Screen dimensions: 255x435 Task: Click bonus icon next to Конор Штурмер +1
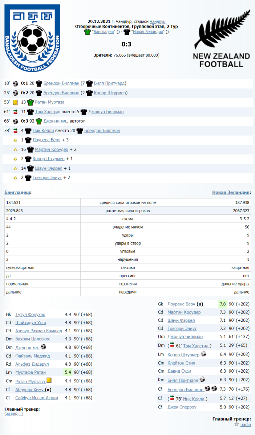pyautogui.click(x=15, y=159)
